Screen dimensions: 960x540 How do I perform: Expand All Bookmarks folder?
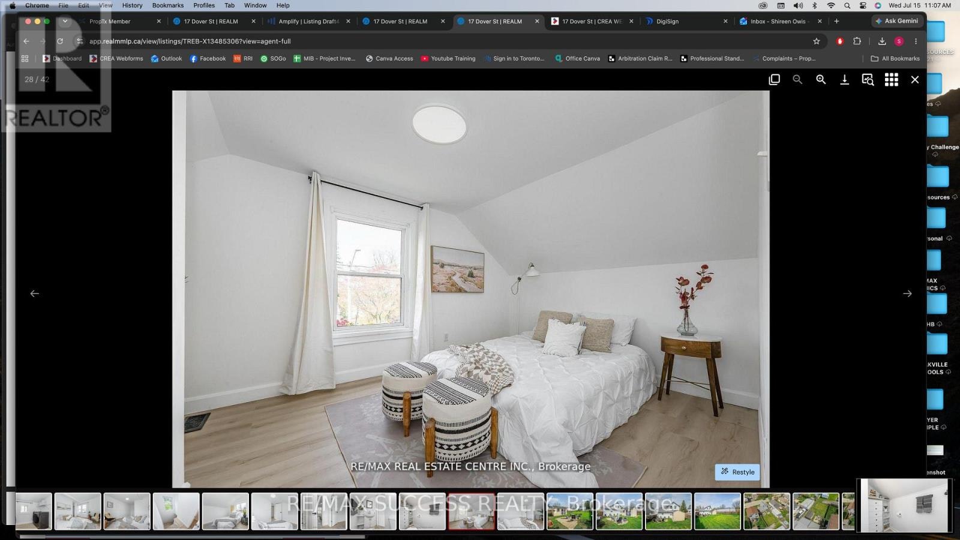(x=895, y=58)
